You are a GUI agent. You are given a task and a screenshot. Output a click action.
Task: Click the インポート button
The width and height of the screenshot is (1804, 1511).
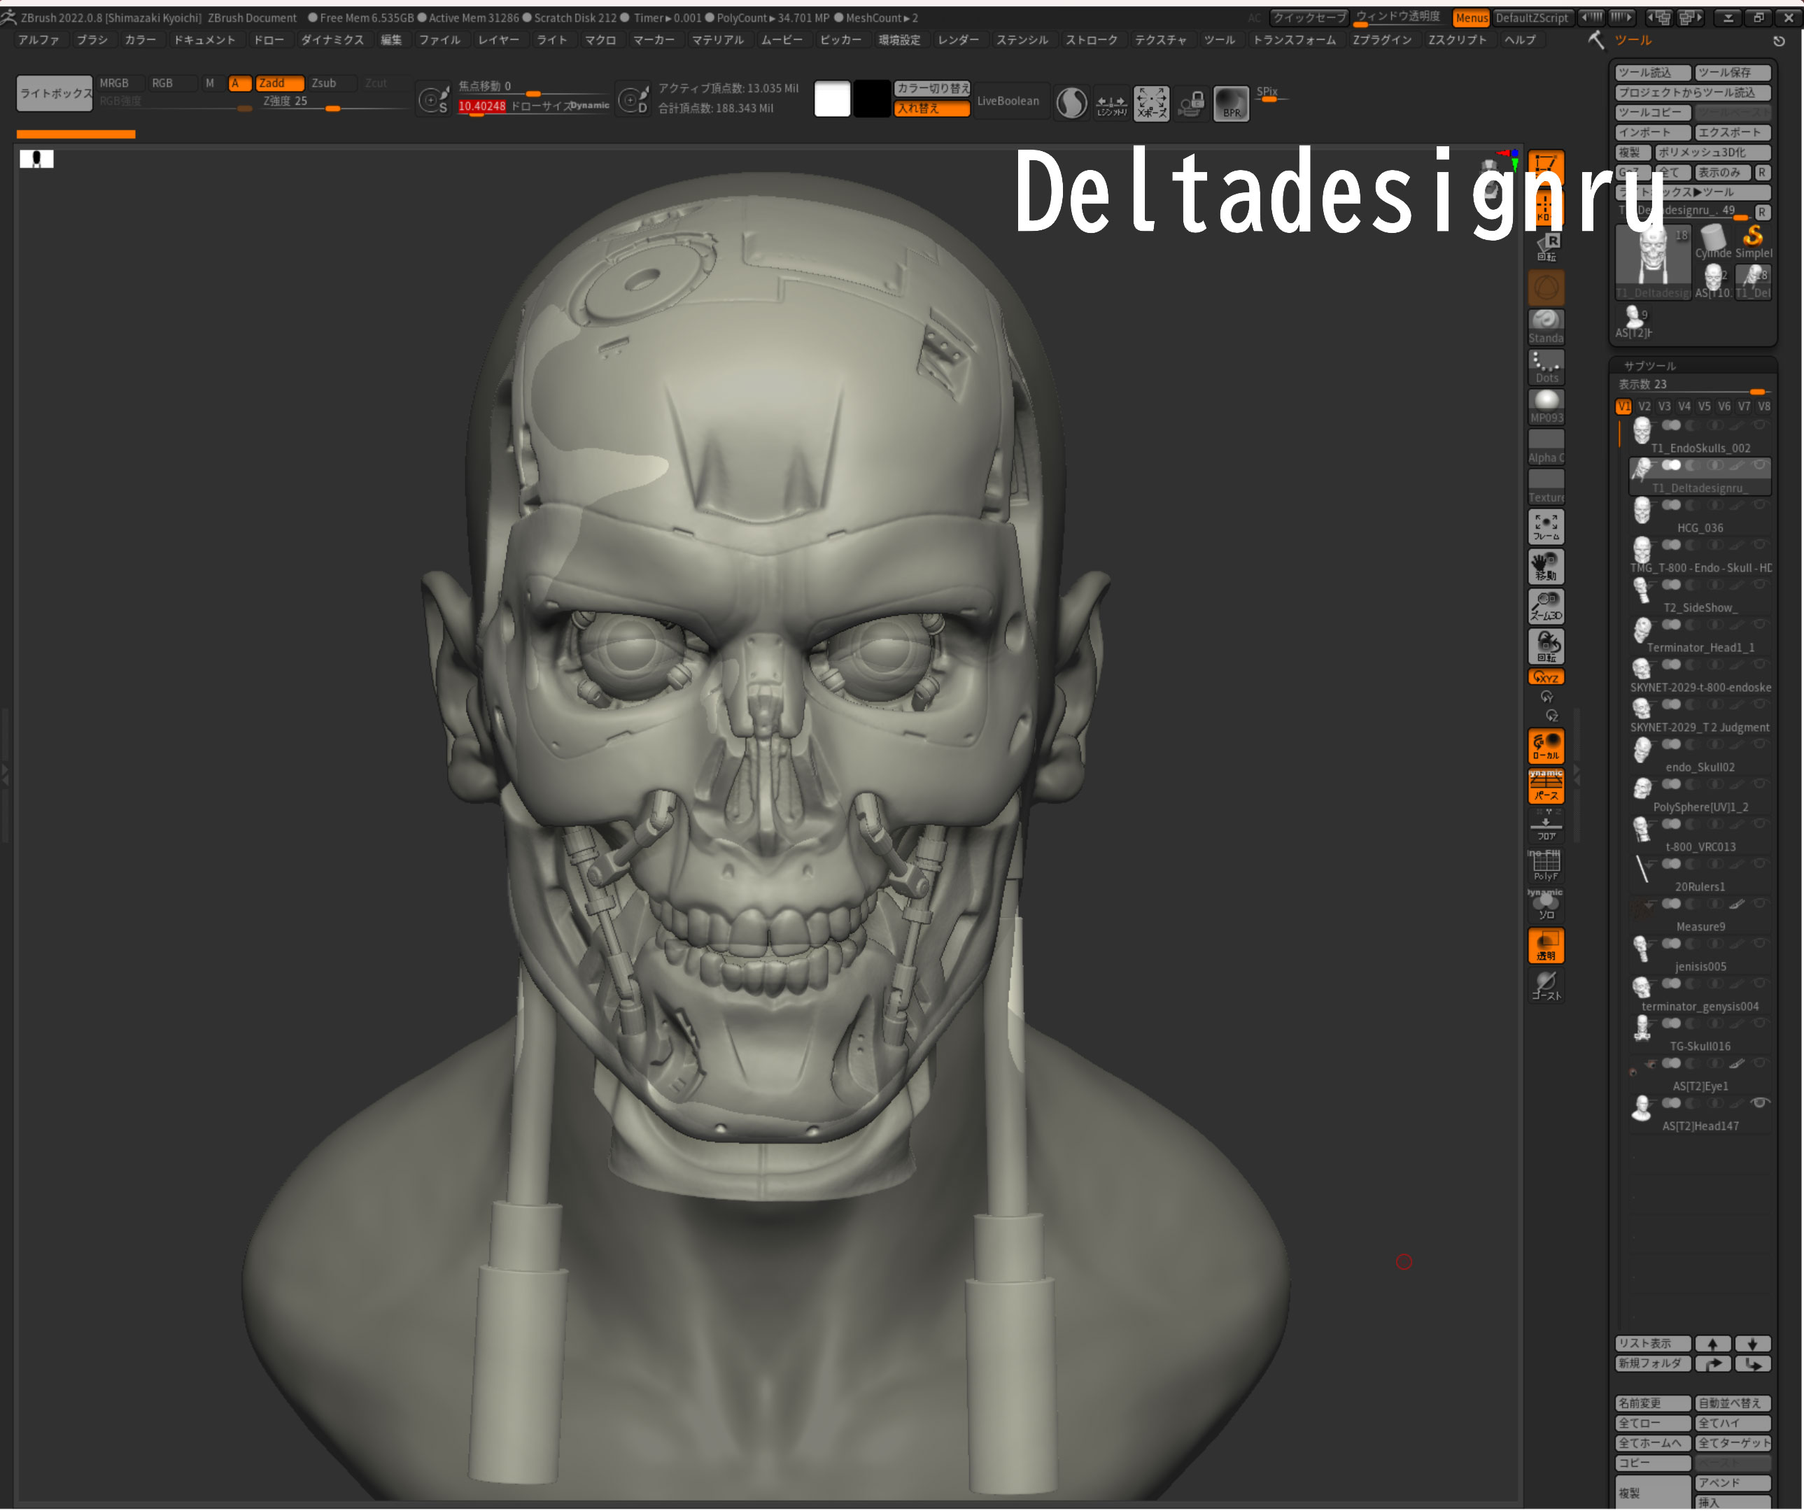1652,132
